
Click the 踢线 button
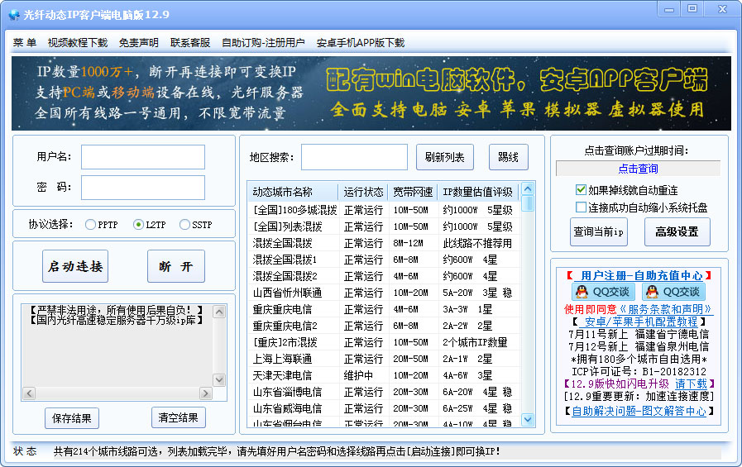508,157
